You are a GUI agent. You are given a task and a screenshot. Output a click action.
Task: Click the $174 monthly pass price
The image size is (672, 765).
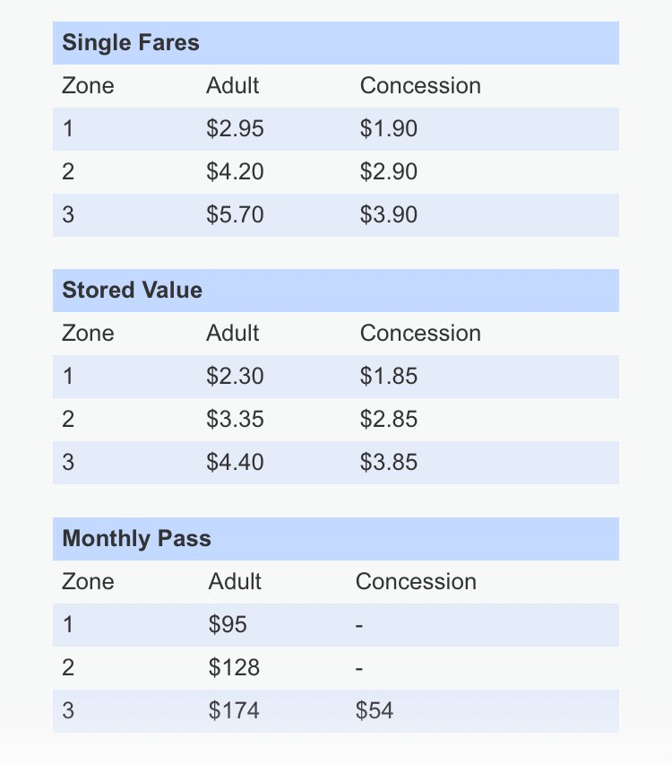coord(234,711)
